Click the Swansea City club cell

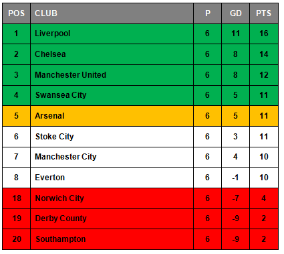pos(112,95)
